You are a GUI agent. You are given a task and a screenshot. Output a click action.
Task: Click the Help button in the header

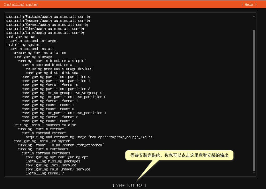click(x=249, y=4)
